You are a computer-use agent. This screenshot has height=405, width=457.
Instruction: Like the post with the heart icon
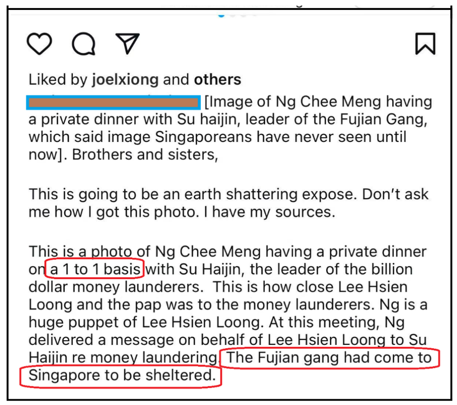40,44
